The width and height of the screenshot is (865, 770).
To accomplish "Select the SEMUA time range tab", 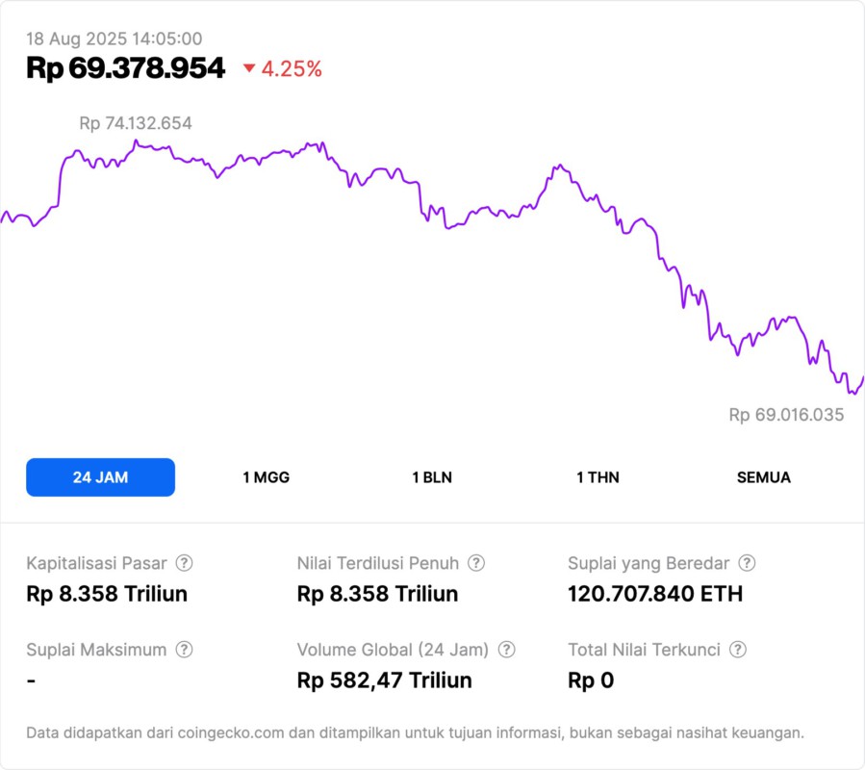I will (764, 477).
